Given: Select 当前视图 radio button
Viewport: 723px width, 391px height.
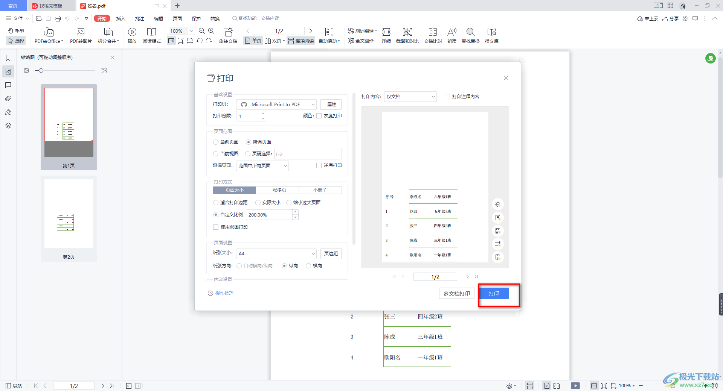Looking at the screenshot, I should [216, 154].
